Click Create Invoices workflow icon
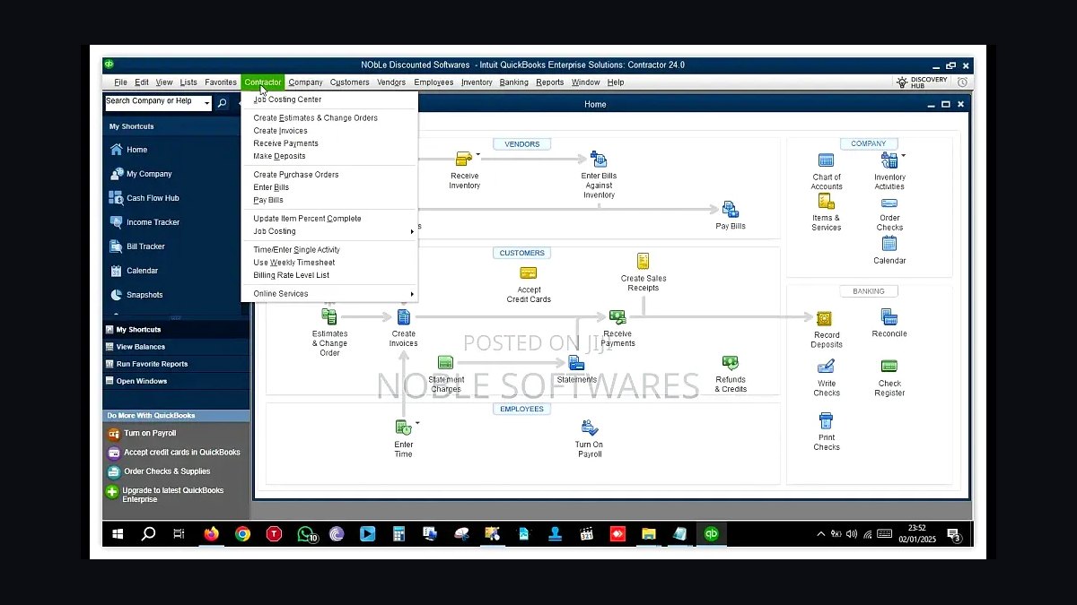This screenshot has height=605, width=1077. (x=403, y=316)
